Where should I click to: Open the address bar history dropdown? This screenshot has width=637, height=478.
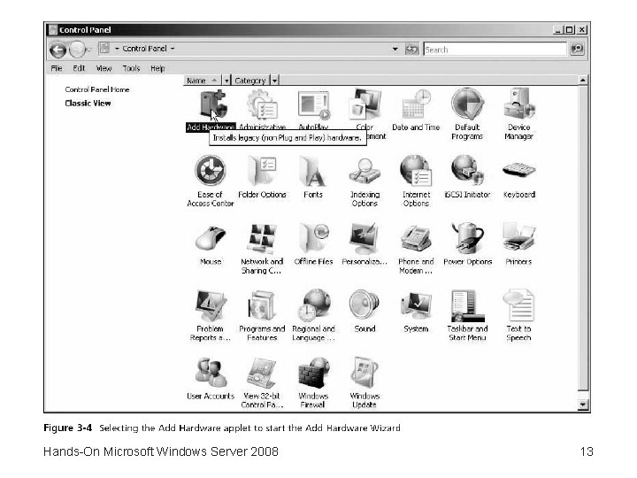tap(395, 50)
